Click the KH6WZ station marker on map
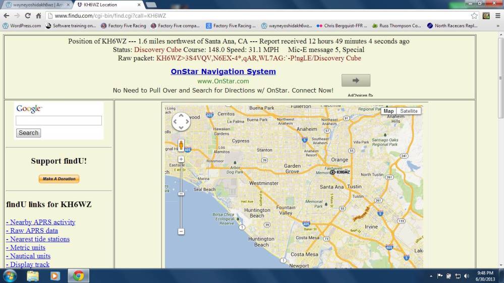The image size is (504, 283). click(x=333, y=172)
